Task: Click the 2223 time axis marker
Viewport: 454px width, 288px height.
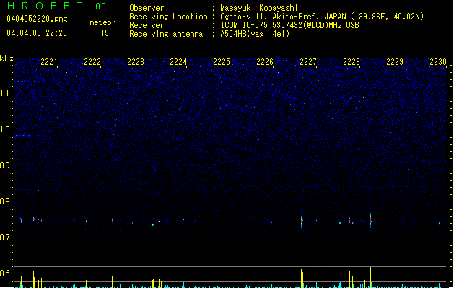Action: [x=136, y=62]
